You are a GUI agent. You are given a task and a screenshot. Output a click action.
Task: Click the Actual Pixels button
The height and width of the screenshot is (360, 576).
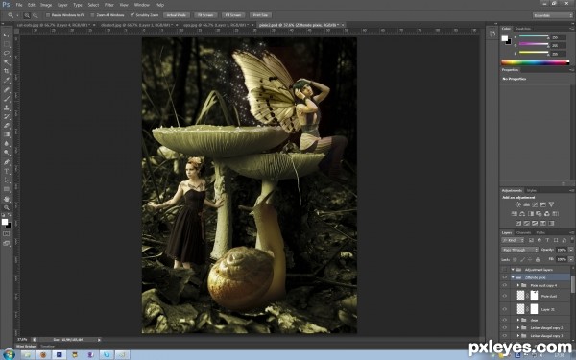177,15
